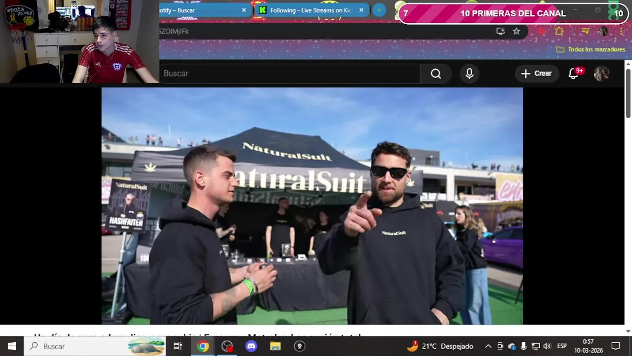Bookmark this page with star icon

[x=516, y=31]
